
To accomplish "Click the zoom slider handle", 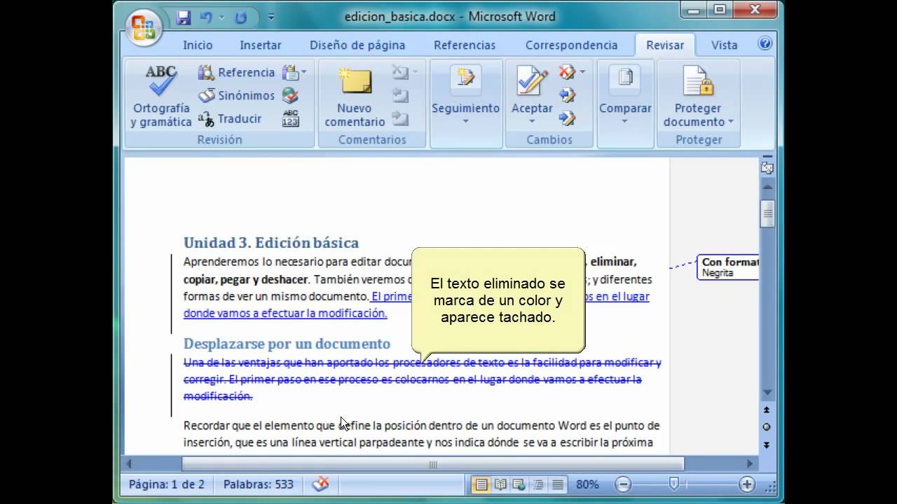I will (673, 484).
